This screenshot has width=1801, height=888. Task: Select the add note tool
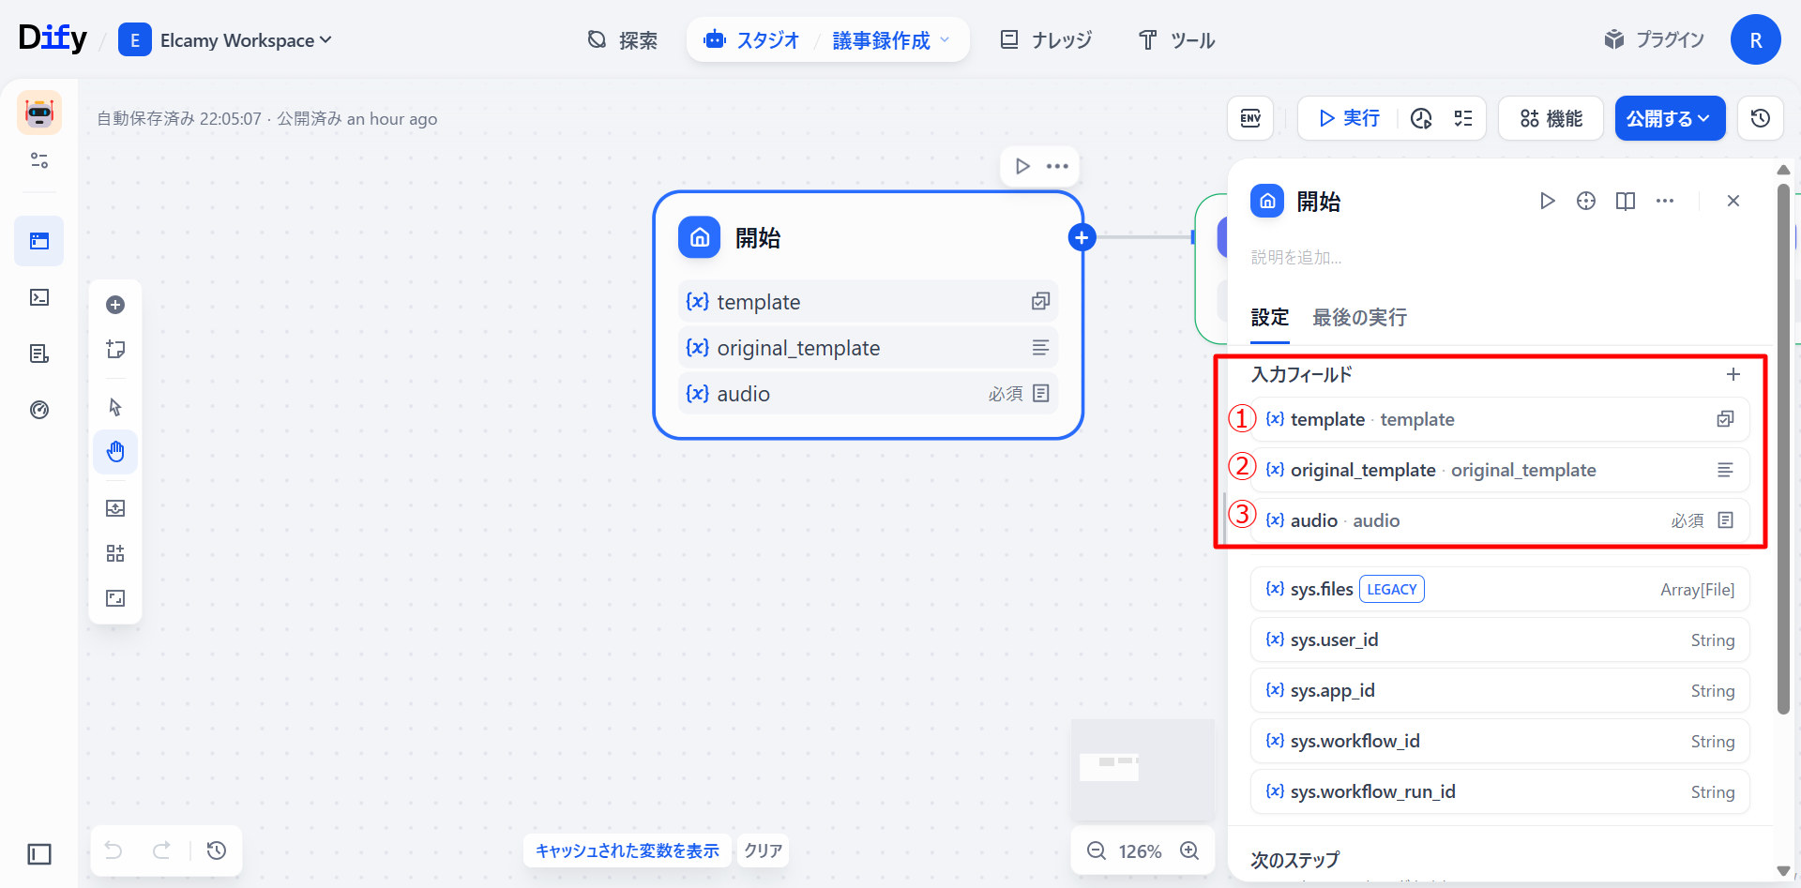115,350
